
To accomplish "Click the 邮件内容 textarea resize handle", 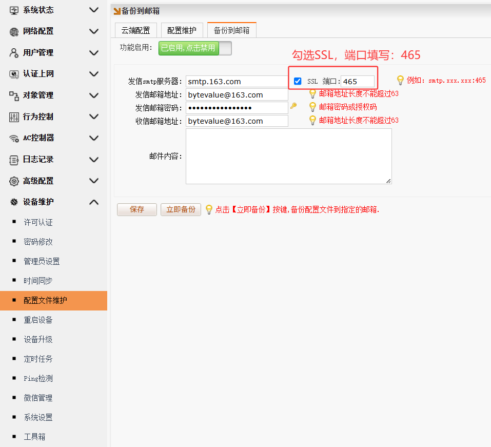I will pyautogui.click(x=388, y=181).
